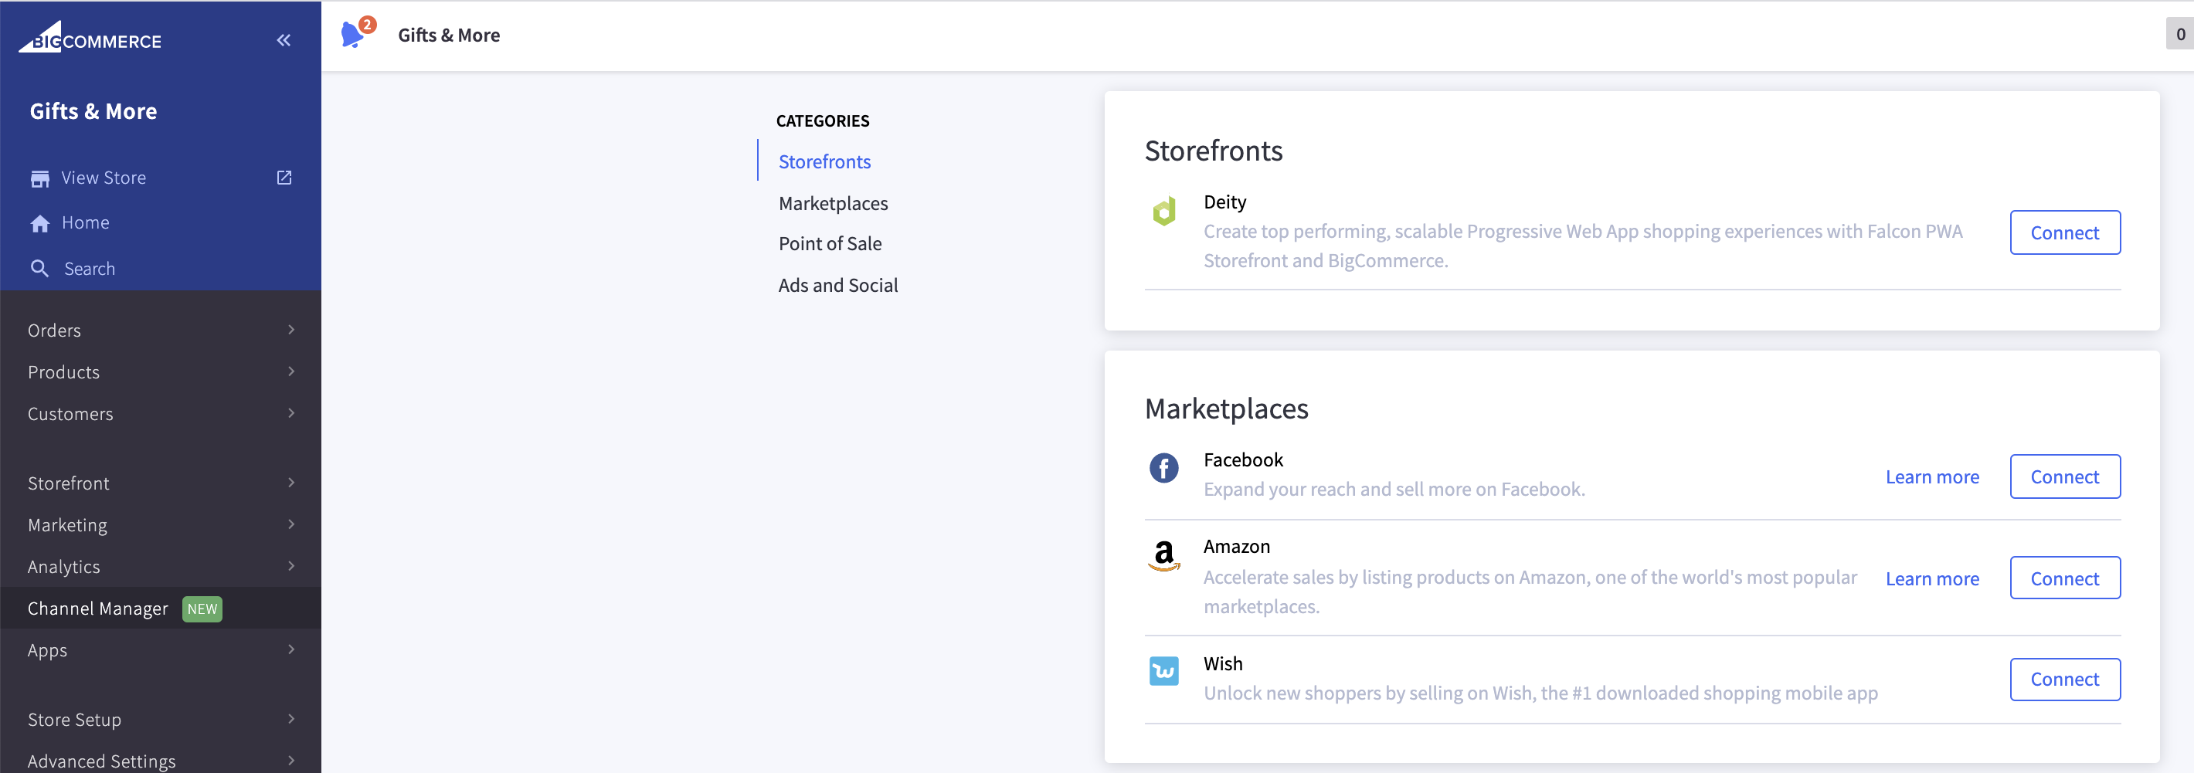Viewport: 2194px width, 773px height.
Task: Click the Gifts & More header title
Action: 449,35
